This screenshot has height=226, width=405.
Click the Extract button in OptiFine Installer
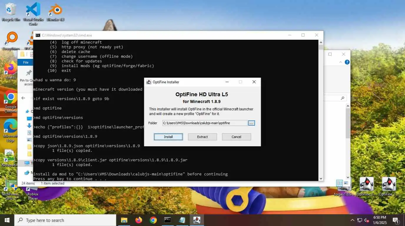(202, 137)
